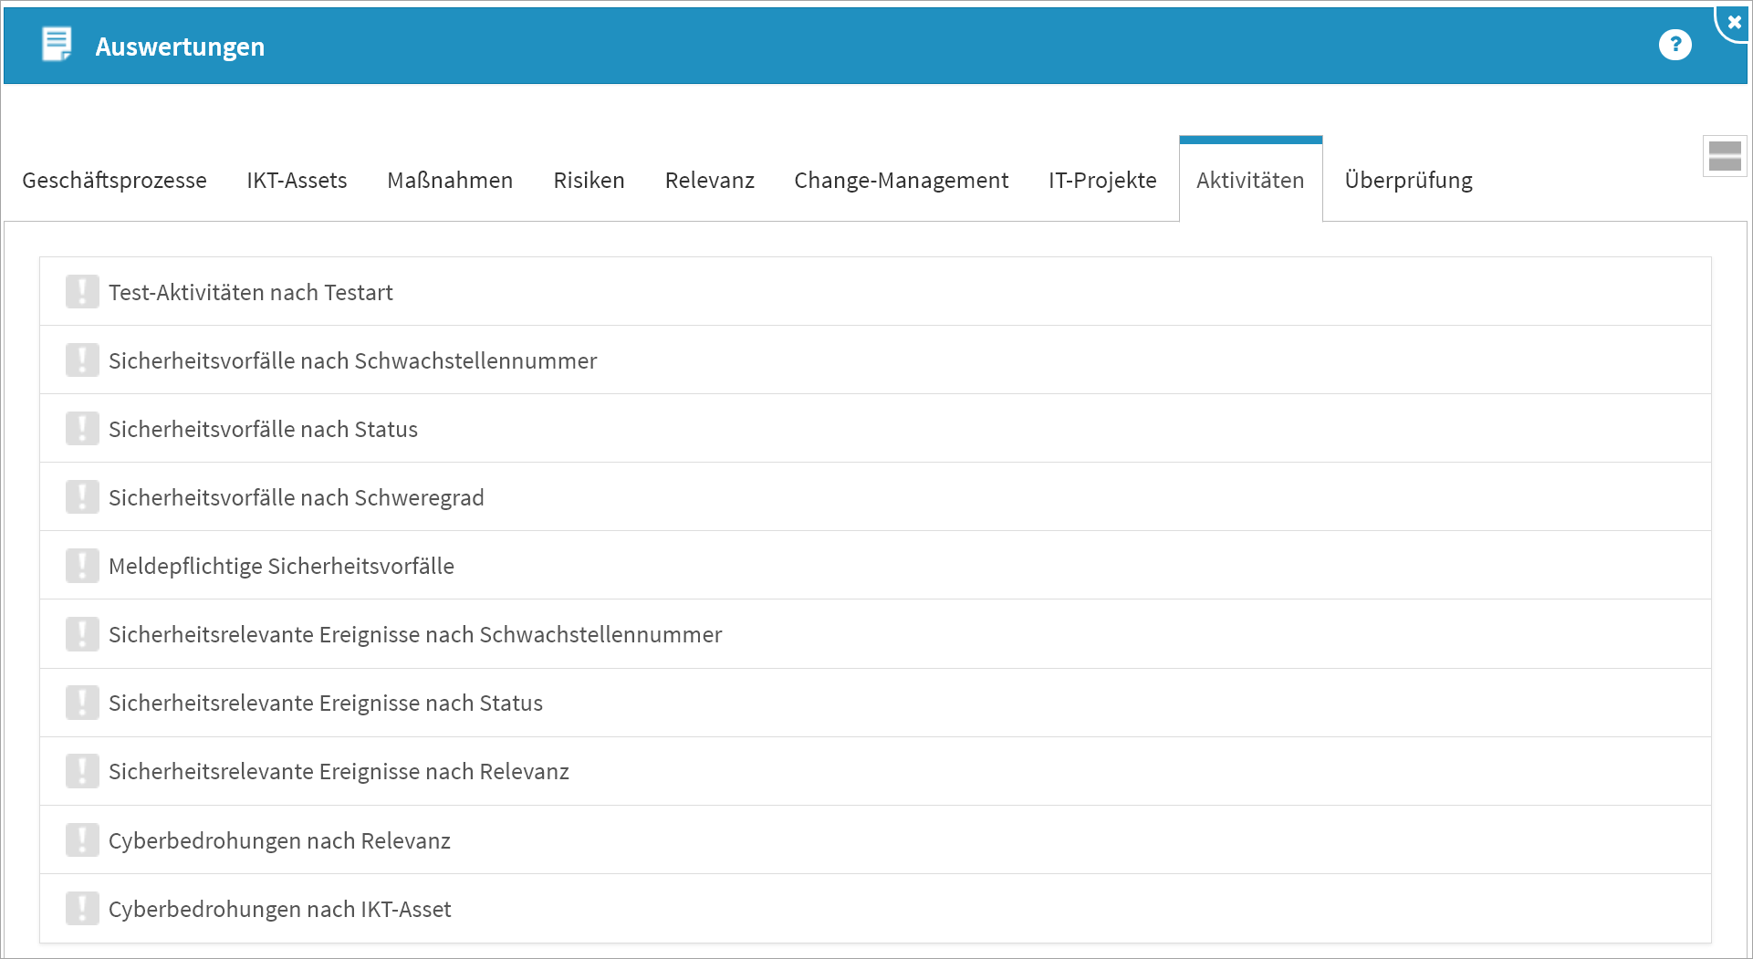Switch to the Geschäftsprozesse tab
This screenshot has height=959, width=1753.
point(114,181)
